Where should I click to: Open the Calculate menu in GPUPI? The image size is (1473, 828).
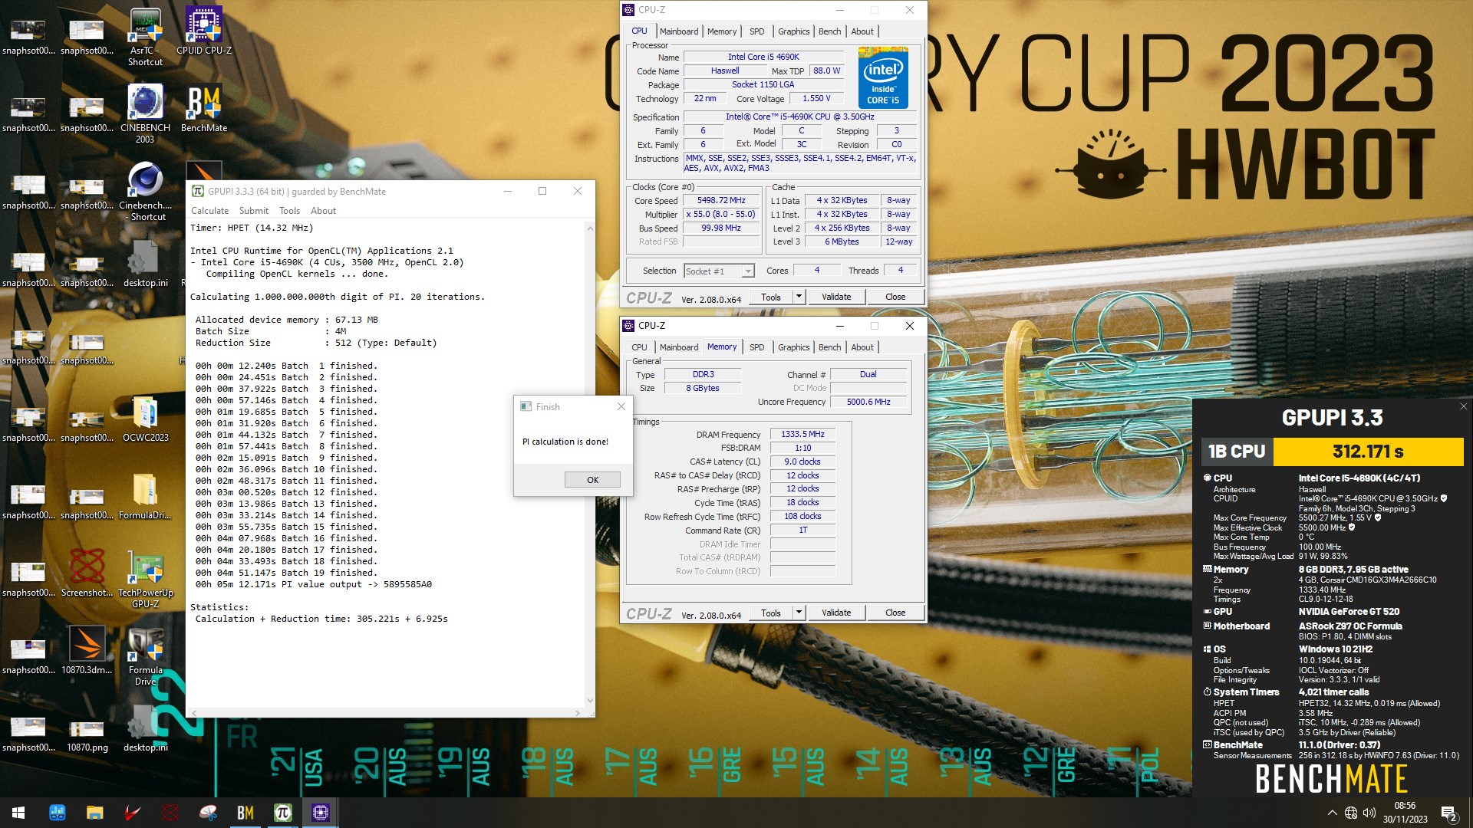pyautogui.click(x=209, y=211)
